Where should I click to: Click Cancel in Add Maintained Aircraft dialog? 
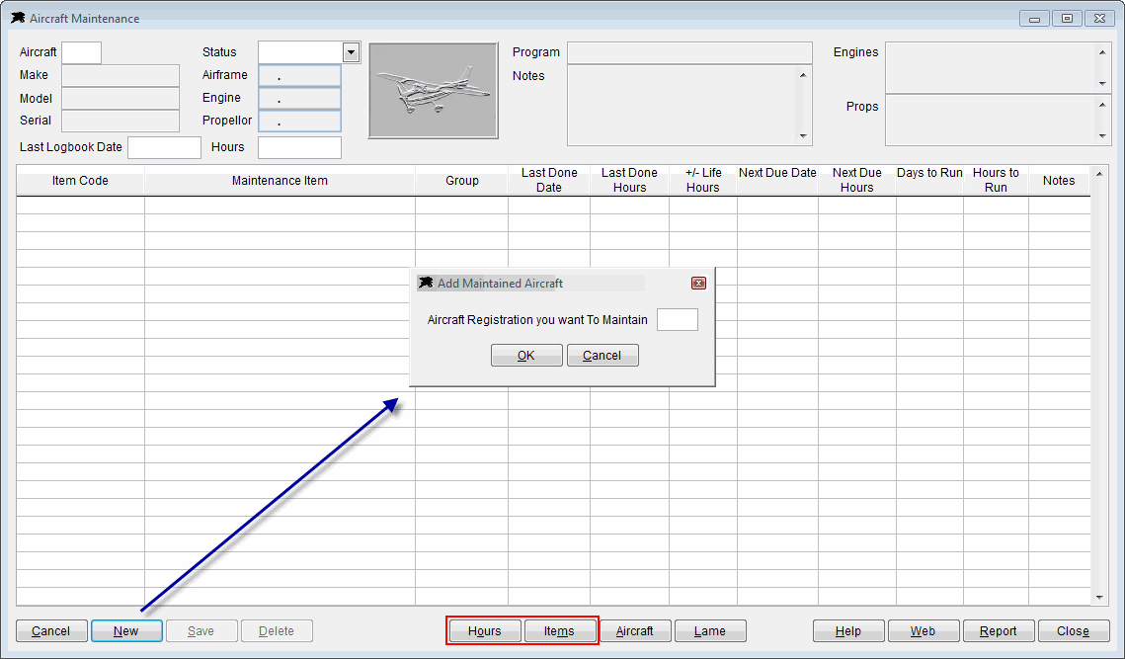coord(603,356)
